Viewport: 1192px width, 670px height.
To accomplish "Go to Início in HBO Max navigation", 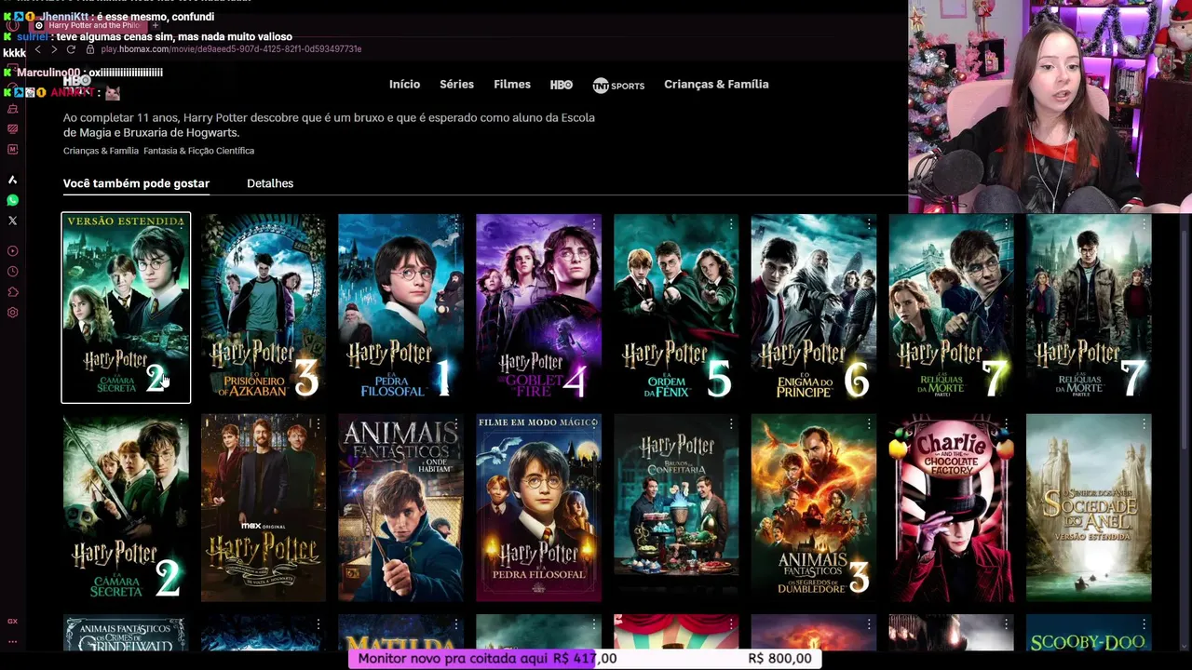I will click(404, 84).
